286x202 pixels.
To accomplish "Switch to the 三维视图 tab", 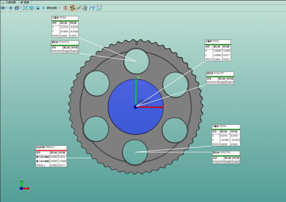I will (9, 2).
